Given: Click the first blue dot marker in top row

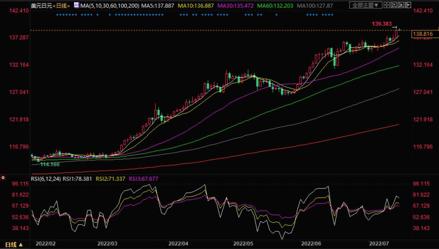Looking at the screenshot, I should pos(57,15).
